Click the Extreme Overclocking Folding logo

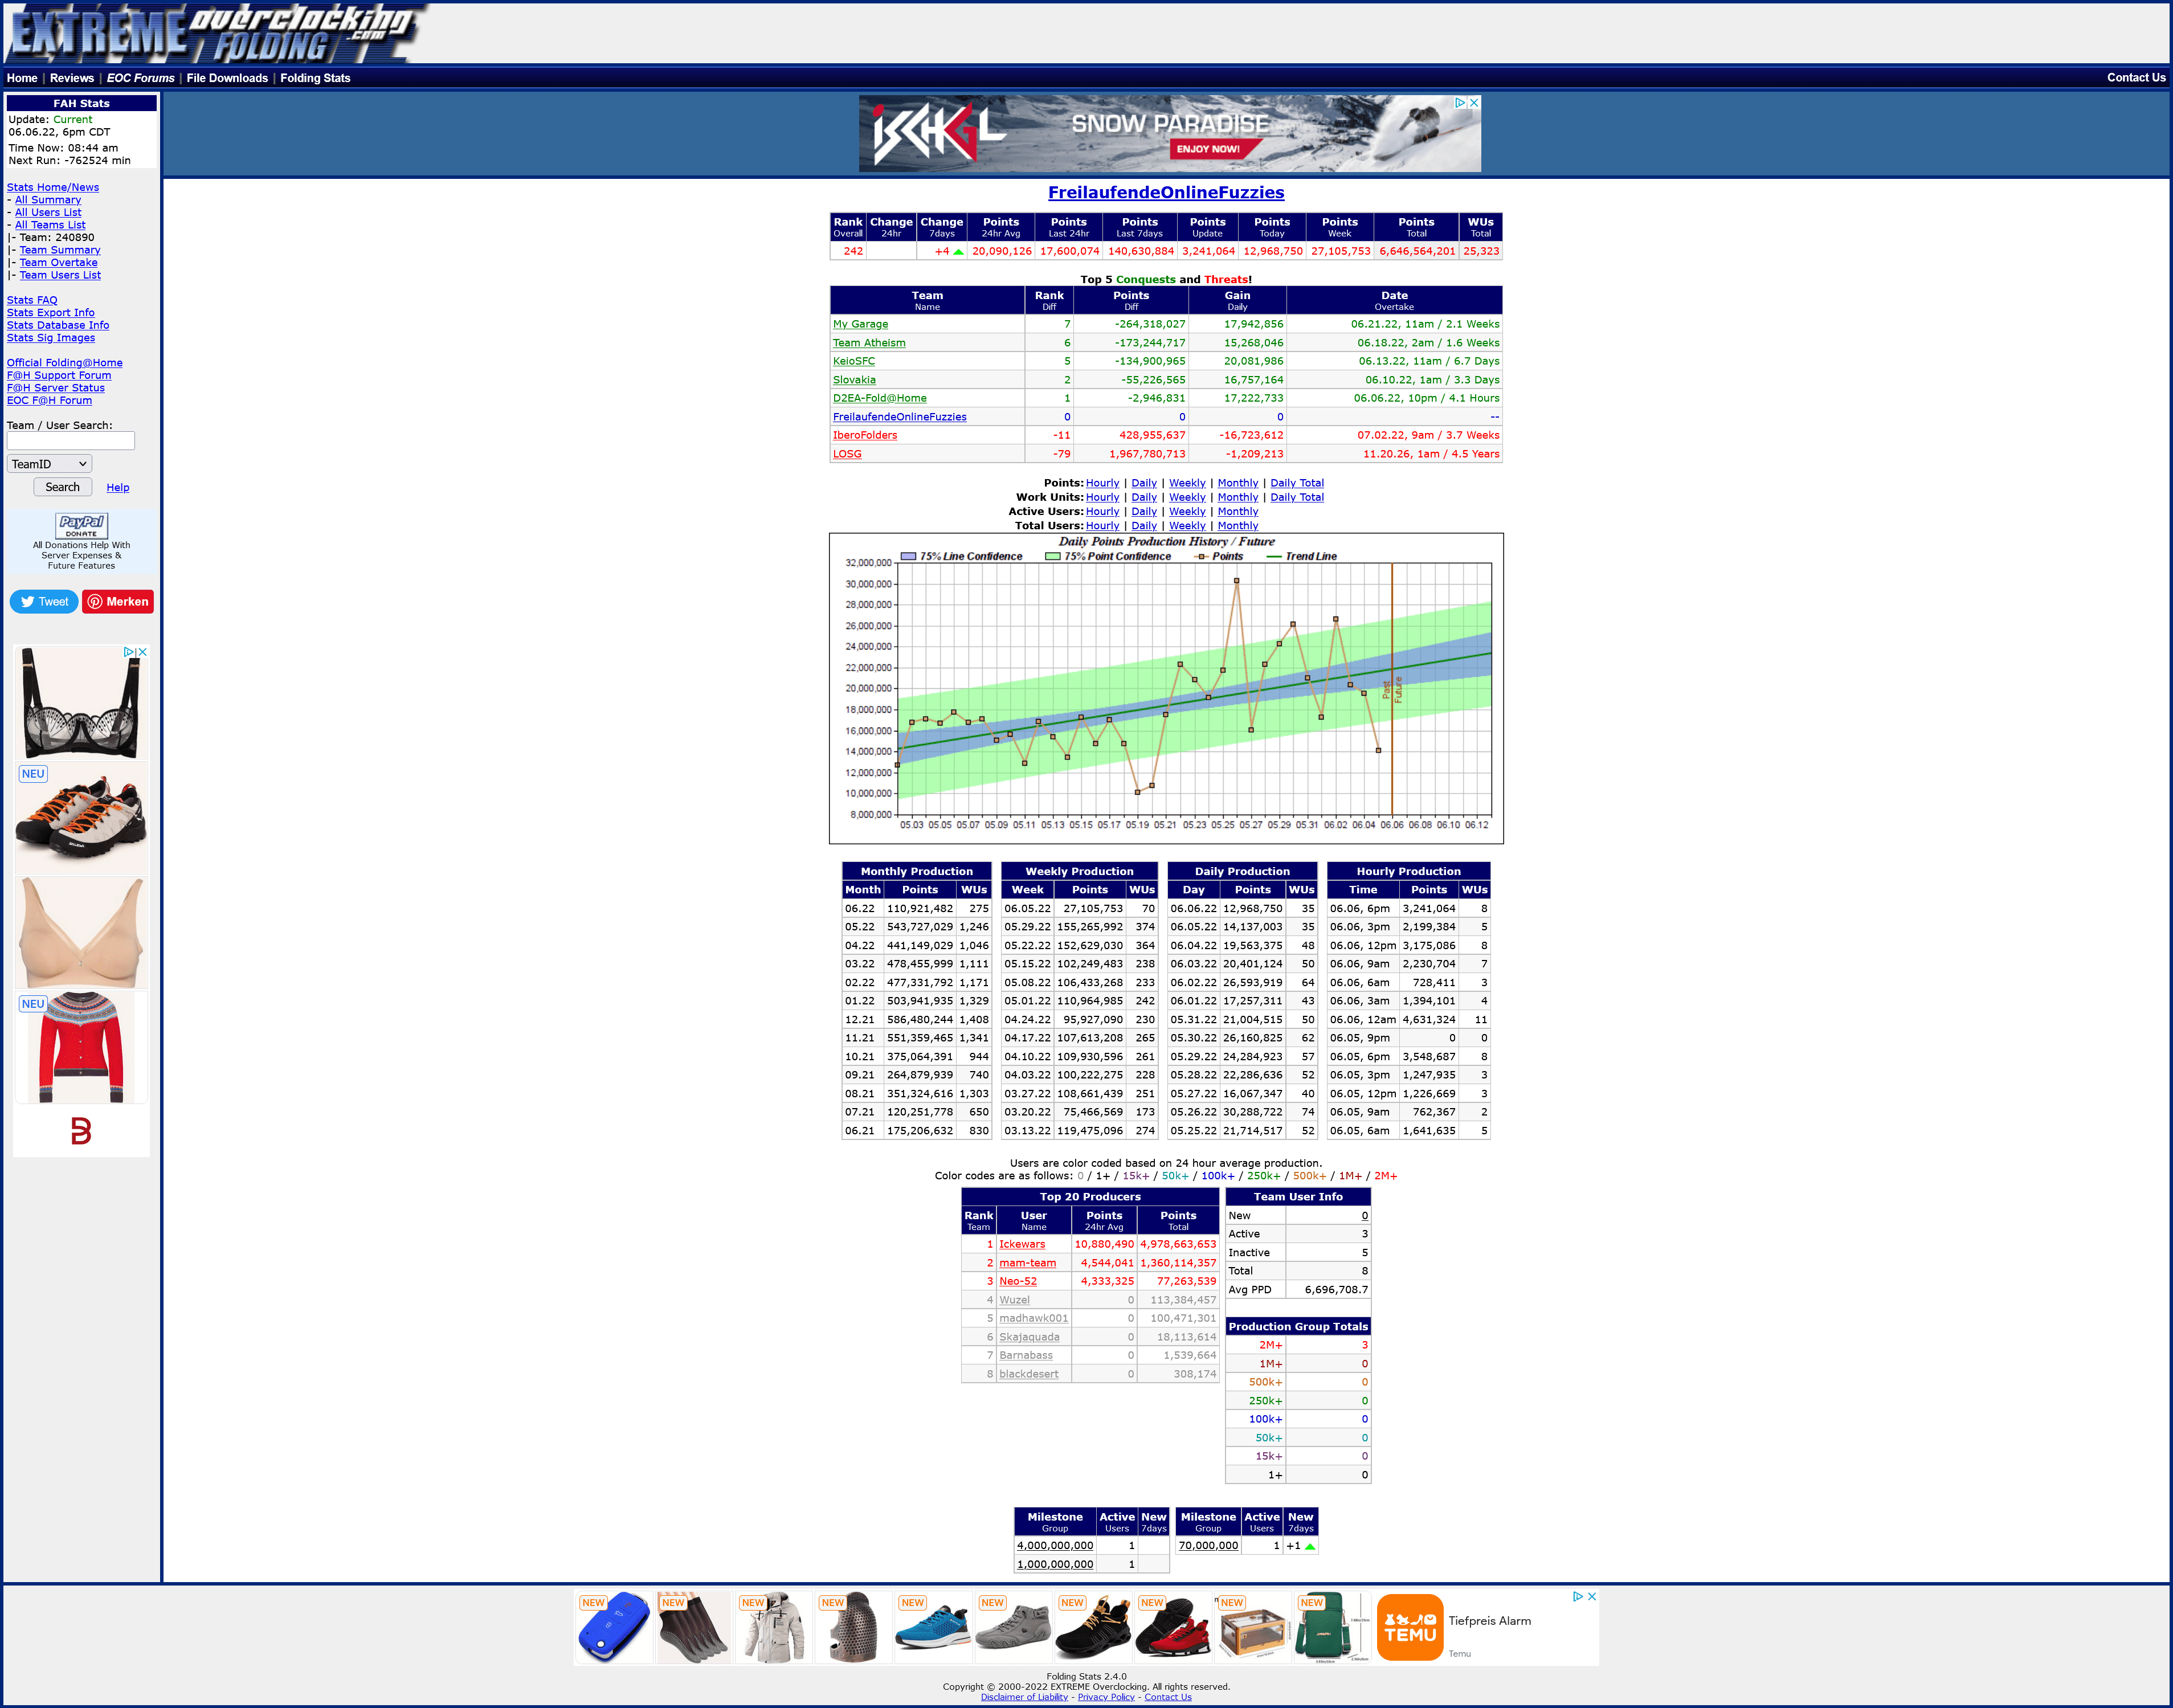pyautogui.click(x=215, y=33)
